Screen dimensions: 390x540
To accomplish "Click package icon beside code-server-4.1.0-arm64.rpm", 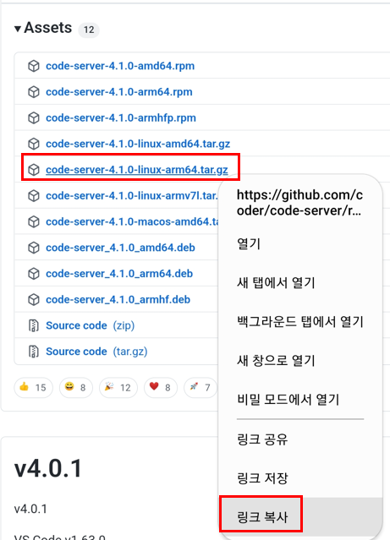I will (34, 92).
